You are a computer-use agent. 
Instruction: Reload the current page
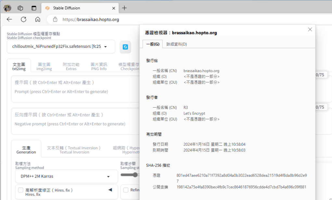tap(23, 20)
